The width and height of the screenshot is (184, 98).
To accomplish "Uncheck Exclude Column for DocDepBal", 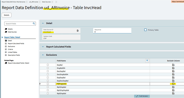I will pyautogui.click(x=173, y=71).
